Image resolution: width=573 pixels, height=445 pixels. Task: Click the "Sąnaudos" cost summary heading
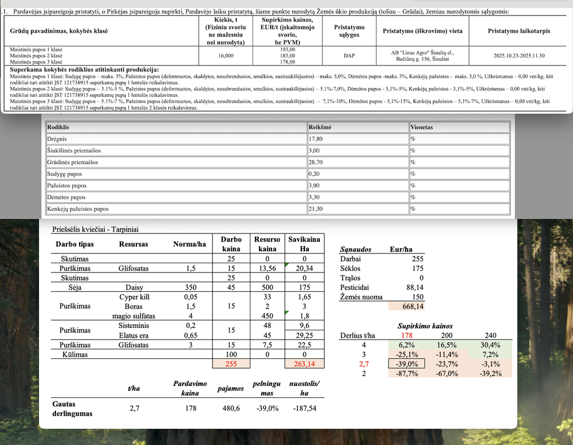click(x=356, y=249)
